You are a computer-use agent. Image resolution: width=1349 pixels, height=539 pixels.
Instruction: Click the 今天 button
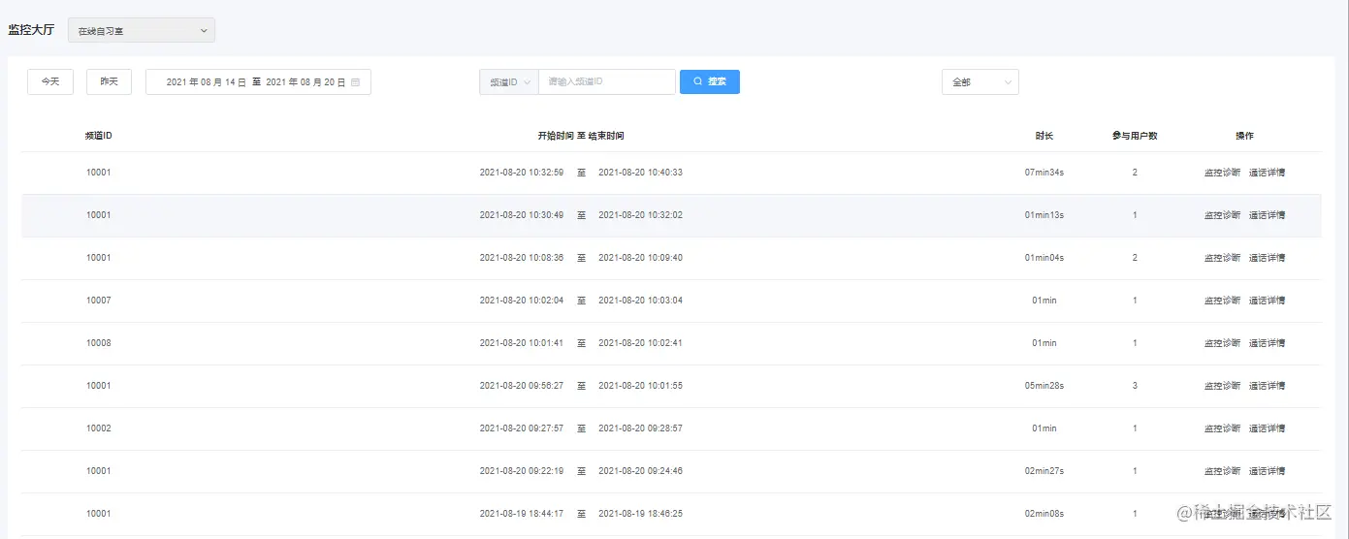[49, 82]
